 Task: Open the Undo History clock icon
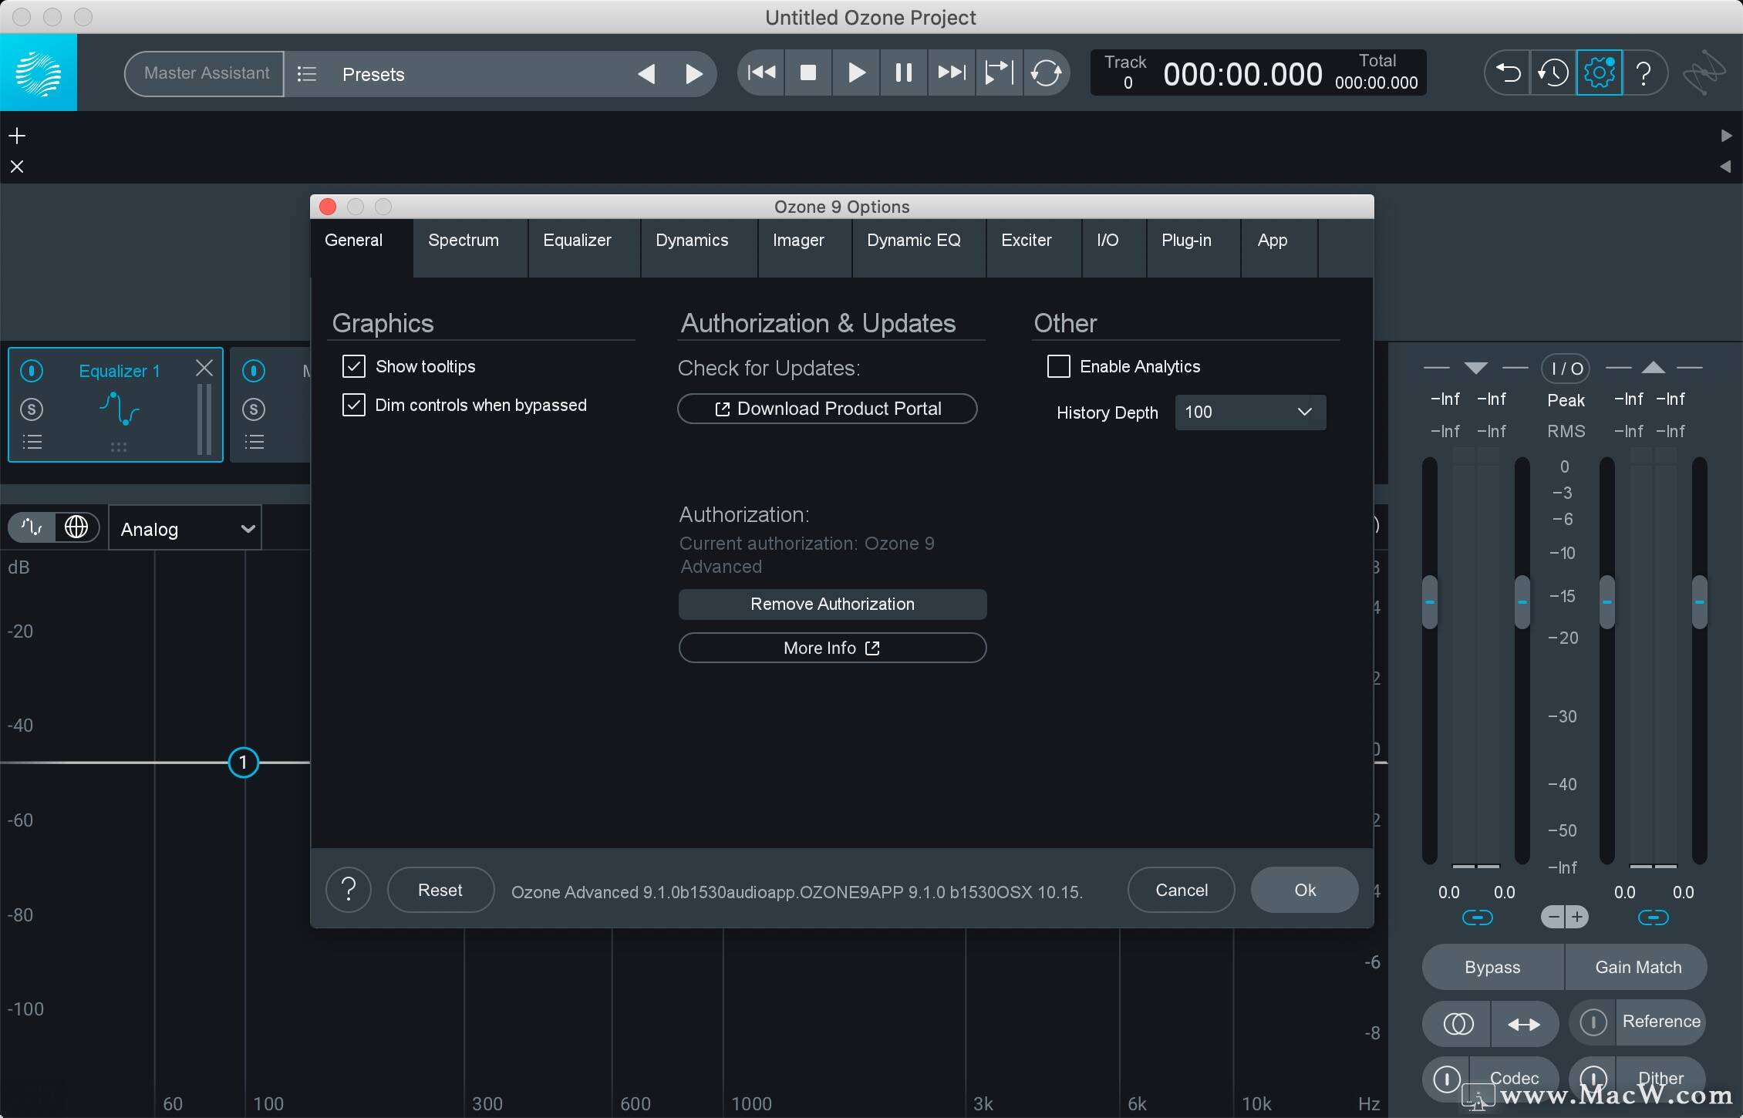[x=1553, y=73]
